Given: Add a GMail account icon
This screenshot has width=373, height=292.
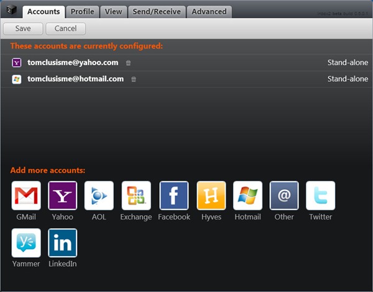Looking at the screenshot, I should click(26, 195).
